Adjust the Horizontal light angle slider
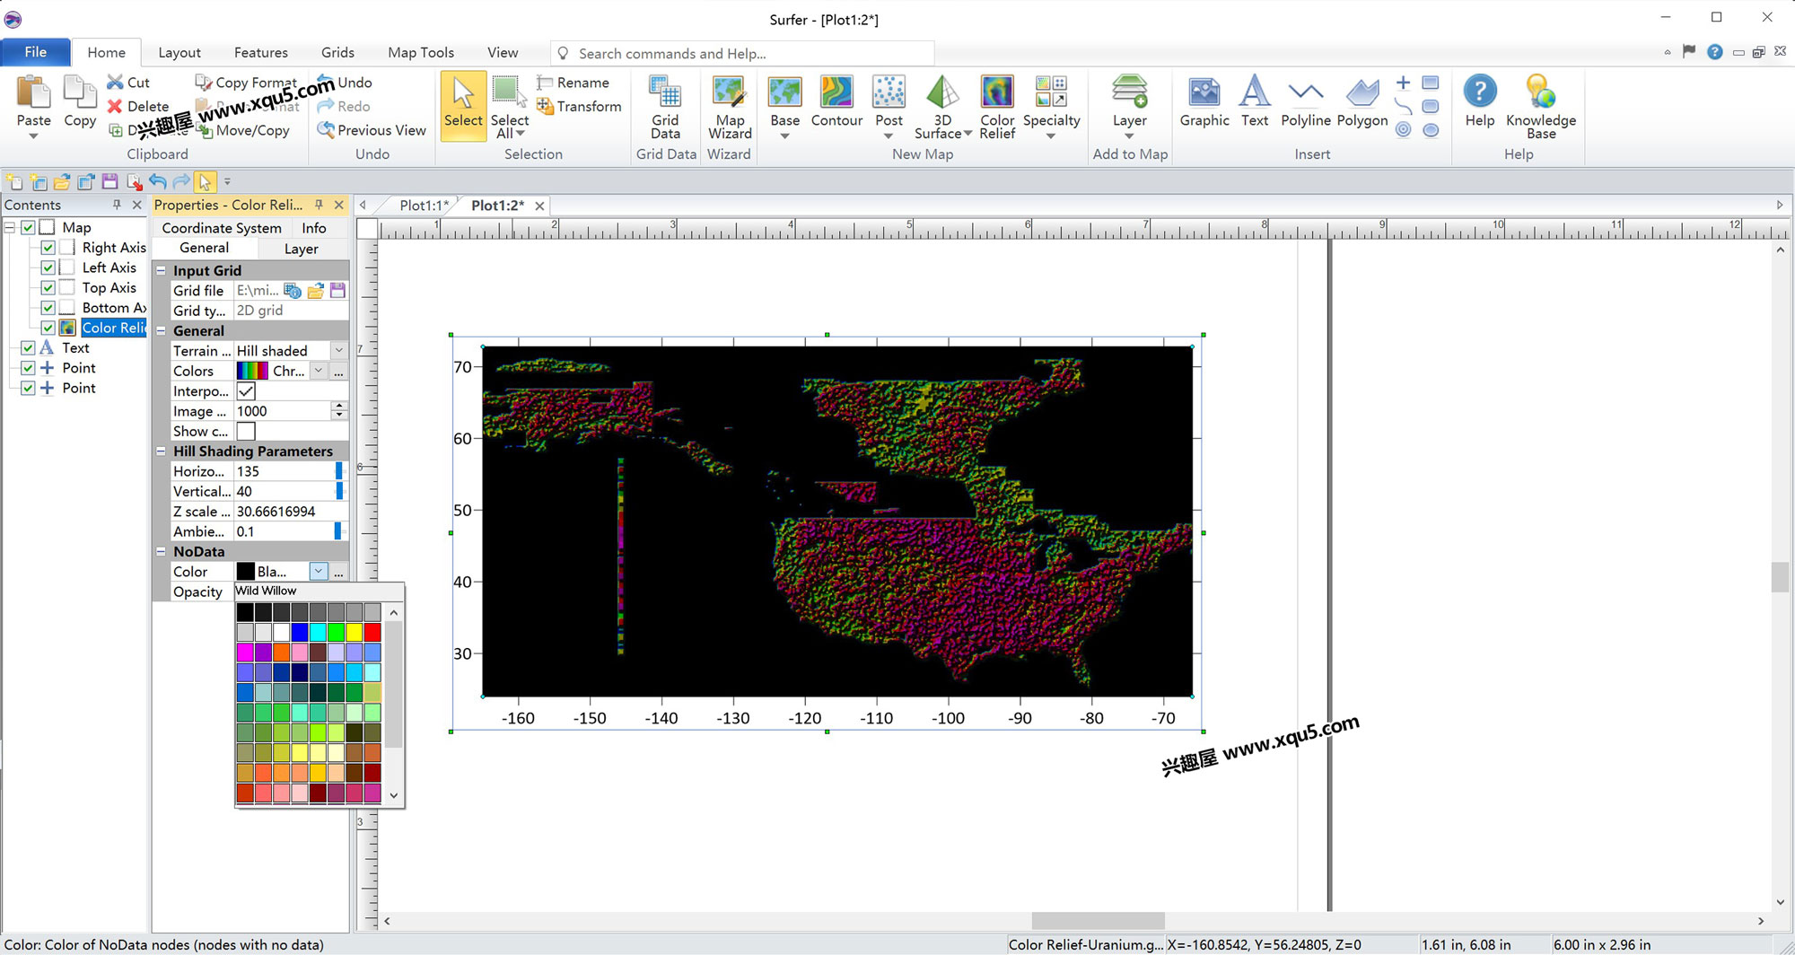The width and height of the screenshot is (1795, 955). tap(338, 471)
